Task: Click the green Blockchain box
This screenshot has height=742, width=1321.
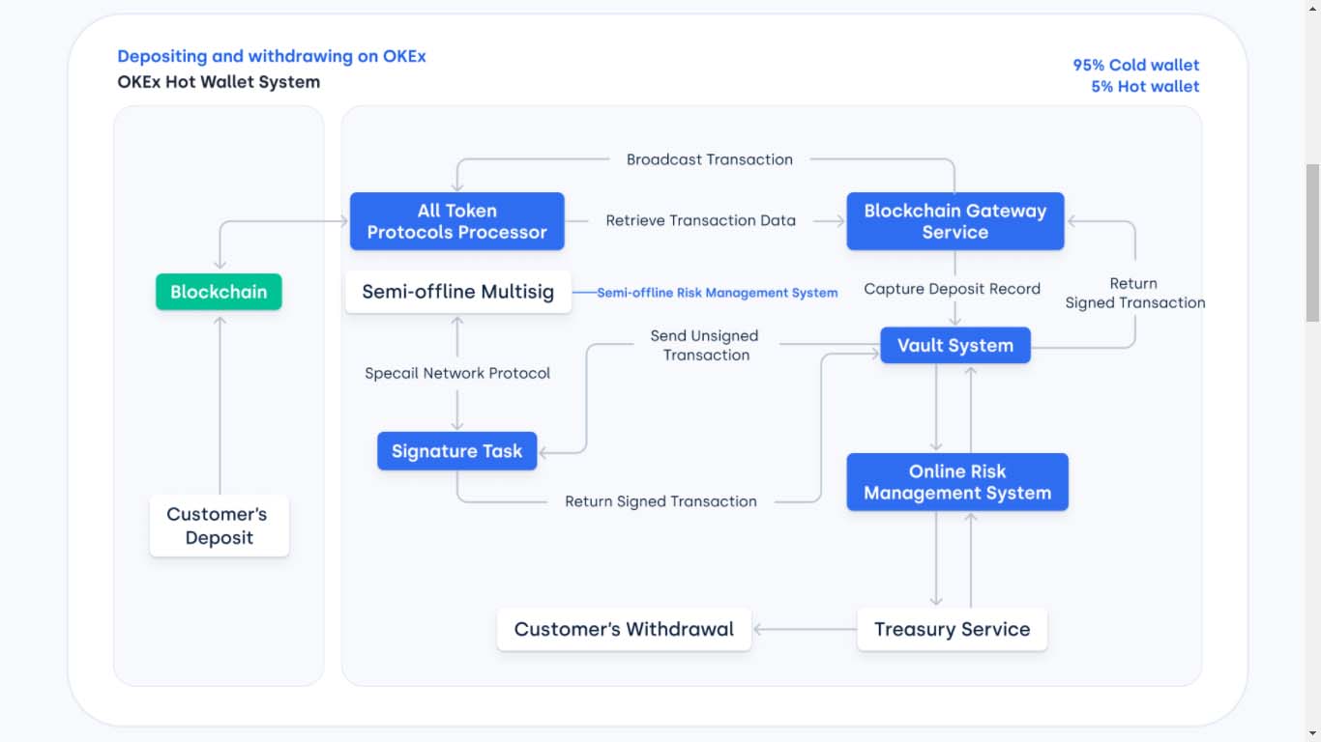Action: tap(219, 292)
